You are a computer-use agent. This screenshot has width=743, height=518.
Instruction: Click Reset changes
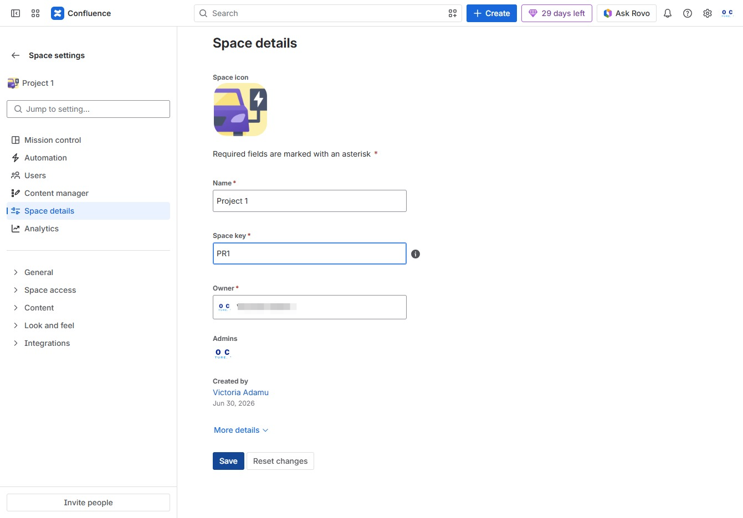point(280,461)
